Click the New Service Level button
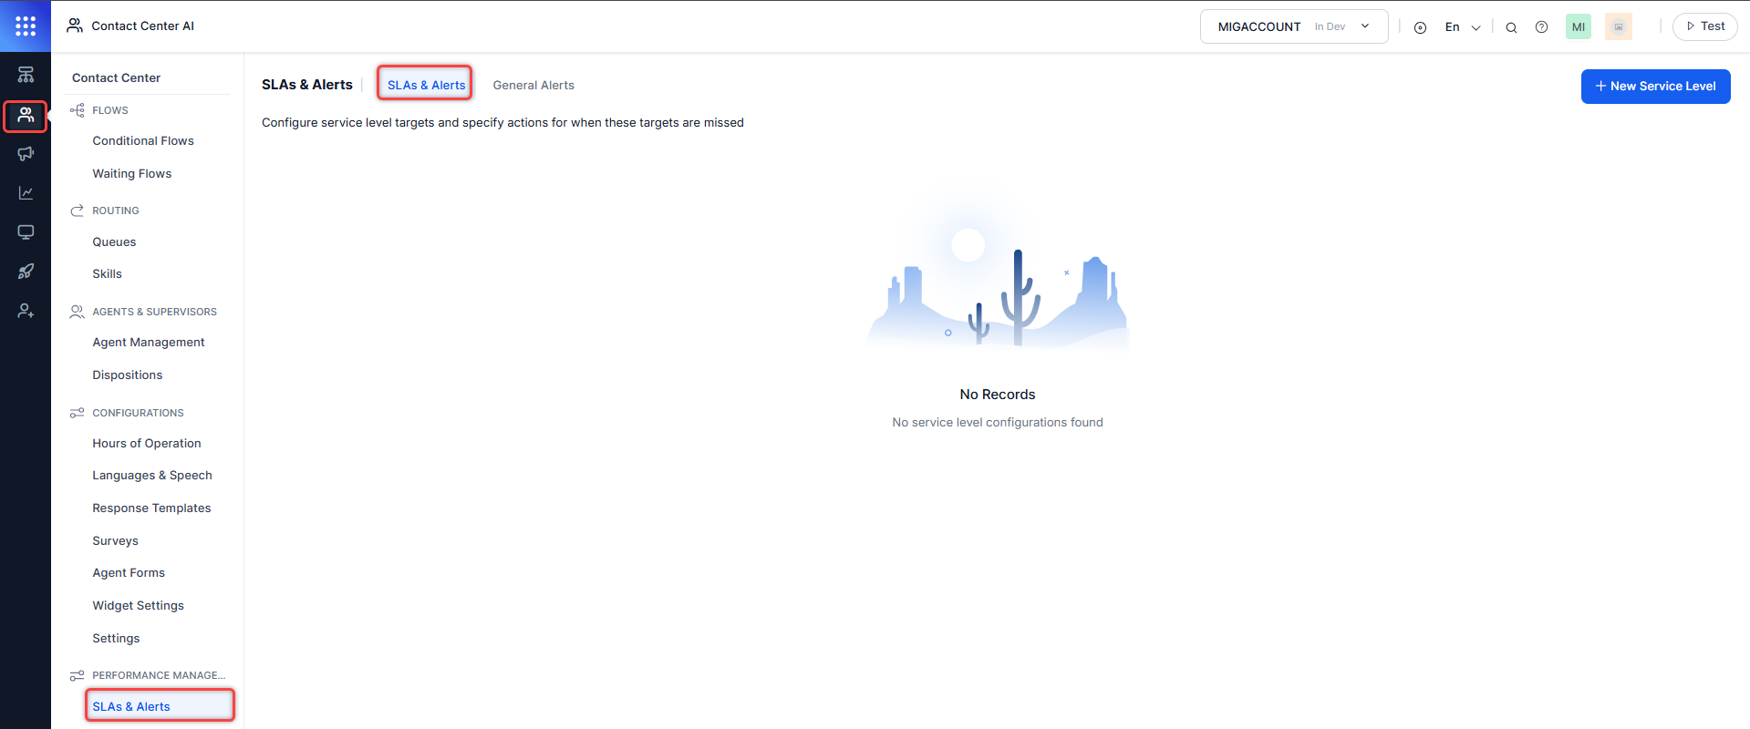The height and width of the screenshot is (729, 1750). (1655, 86)
